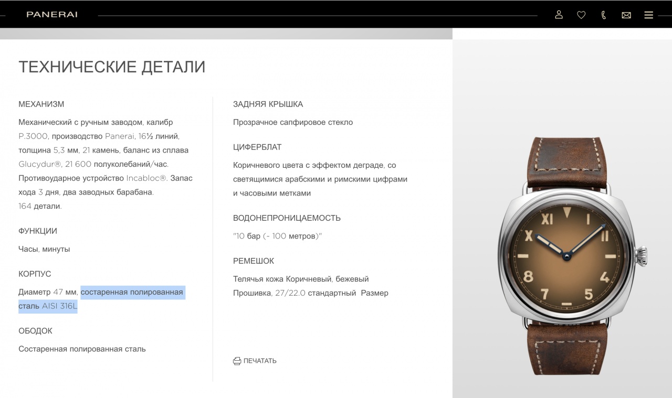
Task: Click the ВОДОНЕПРОНИЦАЕМОСТЬ section heading
Action: tap(287, 218)
